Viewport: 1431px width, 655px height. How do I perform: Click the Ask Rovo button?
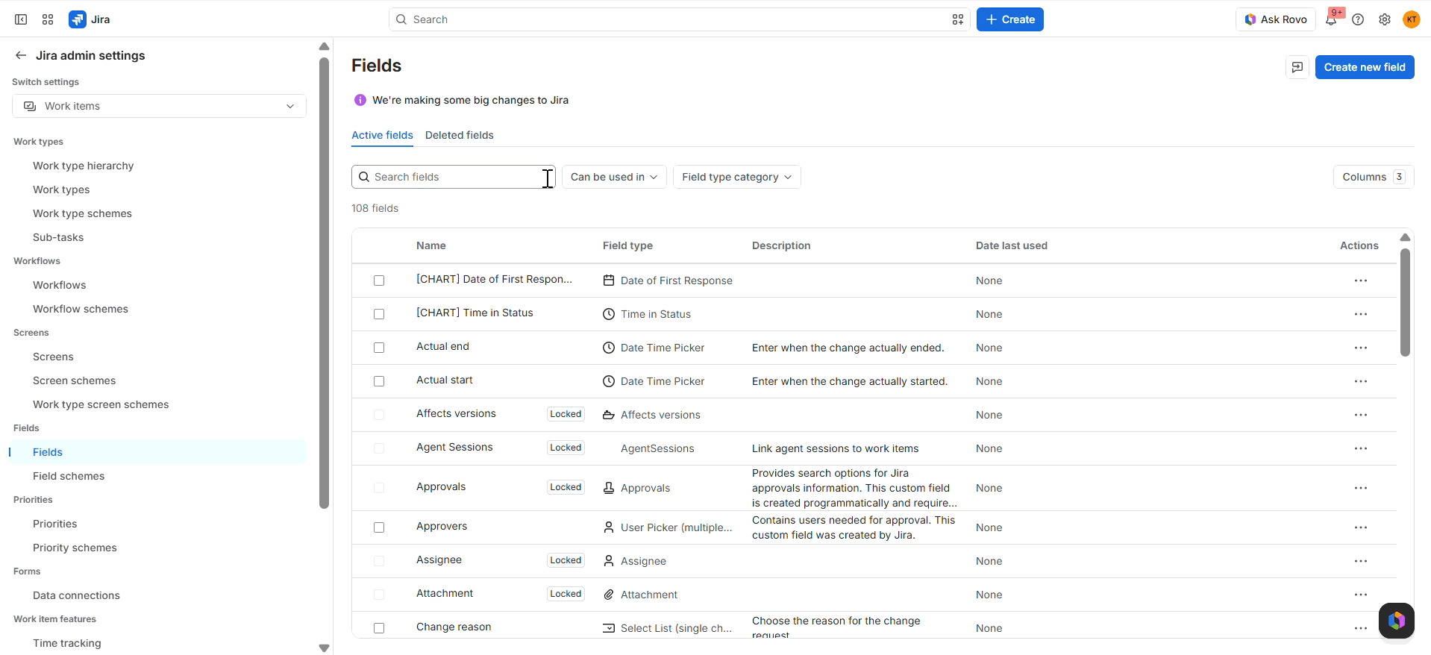(x=1276, y=19)
